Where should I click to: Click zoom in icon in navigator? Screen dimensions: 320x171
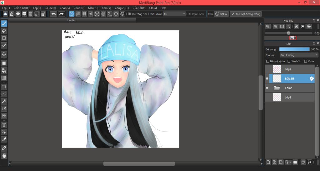(276, 26)
